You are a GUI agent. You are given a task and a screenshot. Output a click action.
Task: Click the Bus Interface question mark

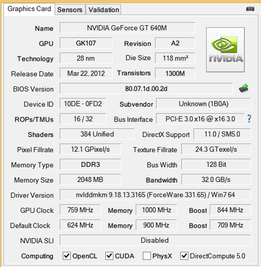(x=249, y=119)
